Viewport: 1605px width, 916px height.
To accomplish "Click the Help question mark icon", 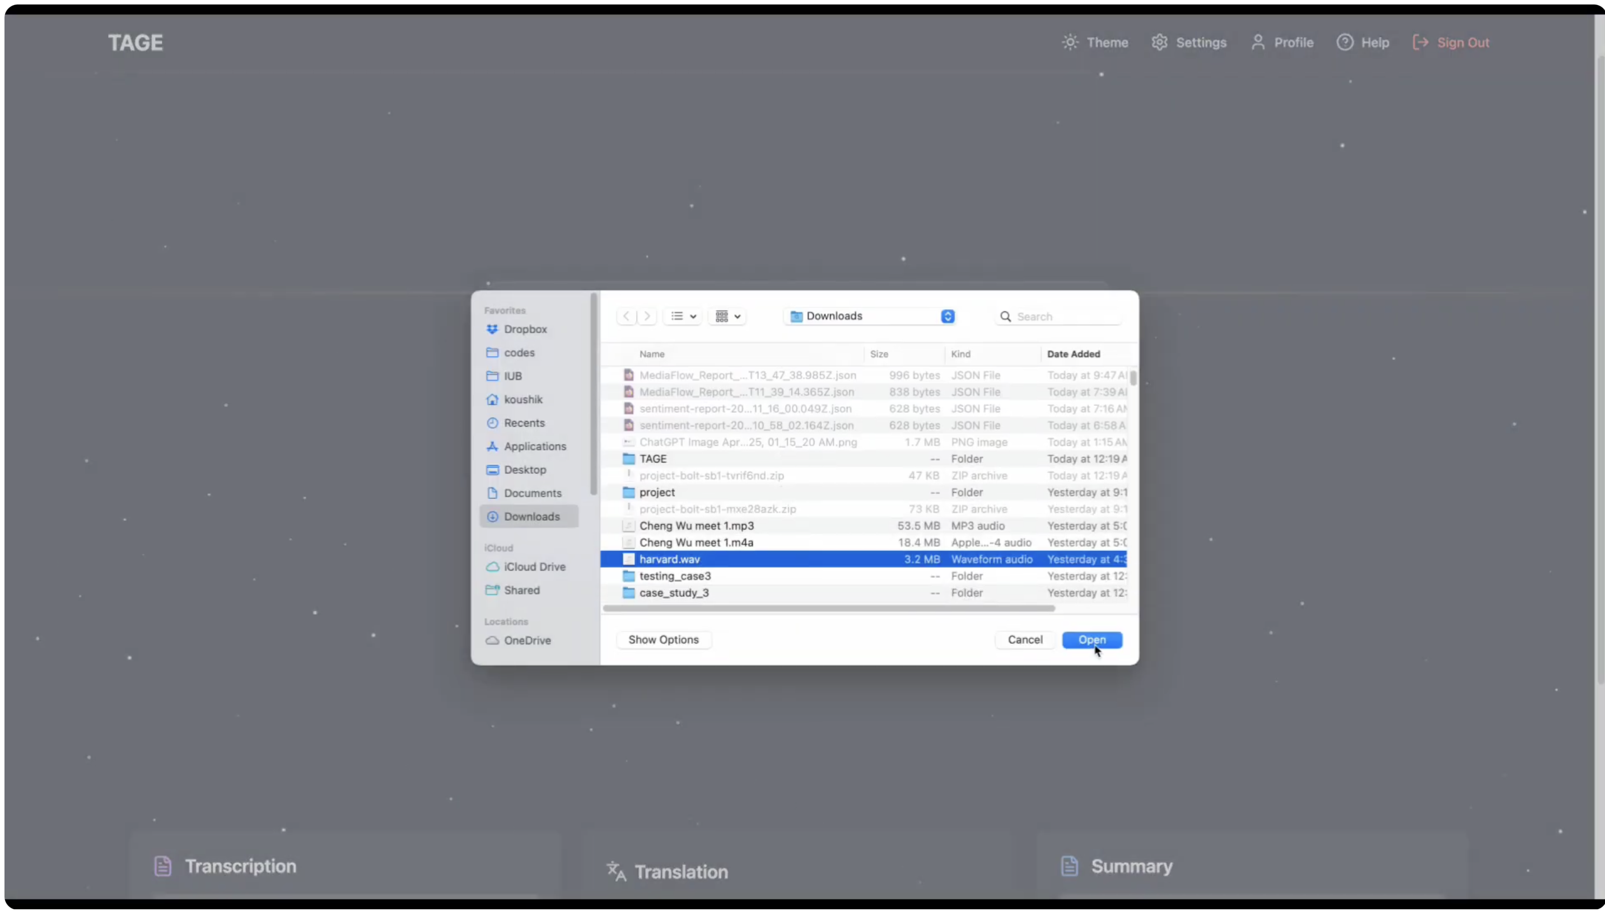I will (x=1345, y=42).
